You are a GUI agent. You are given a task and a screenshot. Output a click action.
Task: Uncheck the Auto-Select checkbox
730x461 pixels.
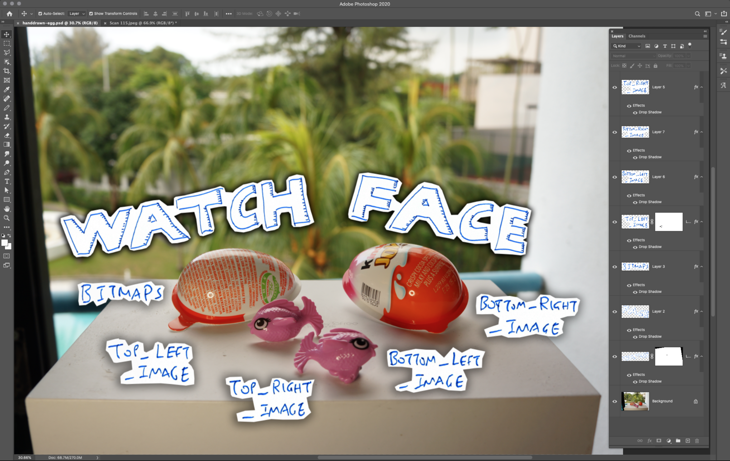[x=40, y=14]
